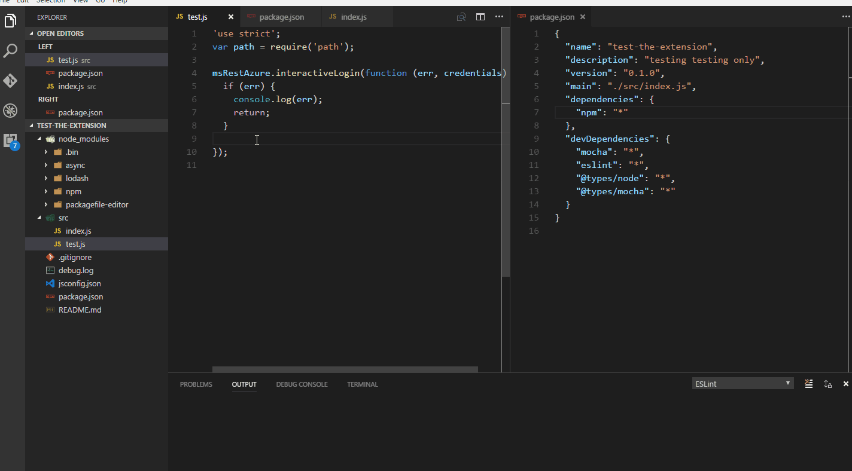Select index.js src in Open Editors

[x=96, y=86]
